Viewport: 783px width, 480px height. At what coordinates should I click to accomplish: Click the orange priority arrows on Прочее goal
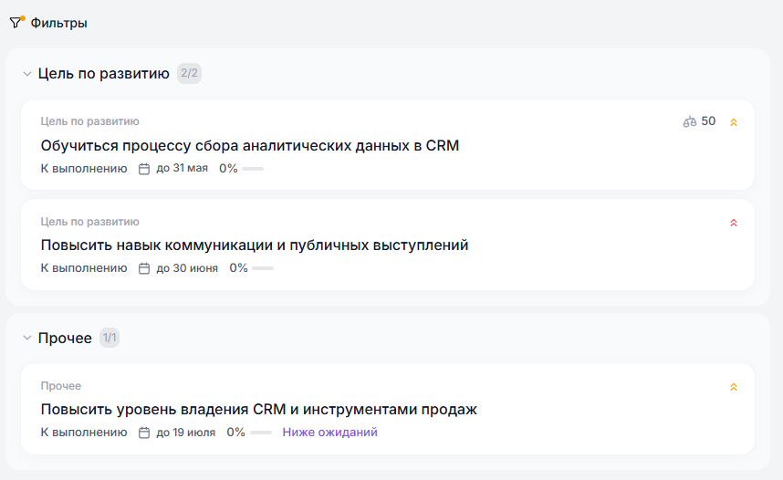coord(734,387)
